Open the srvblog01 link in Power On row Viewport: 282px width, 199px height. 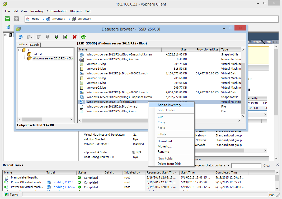point(65,187)
